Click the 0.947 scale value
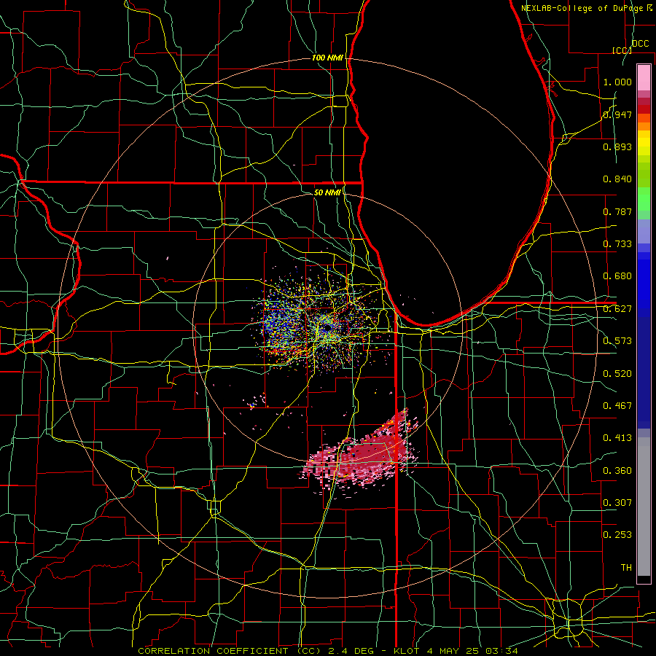This screenshot has width=656, height=656. [x=617, y=114]
